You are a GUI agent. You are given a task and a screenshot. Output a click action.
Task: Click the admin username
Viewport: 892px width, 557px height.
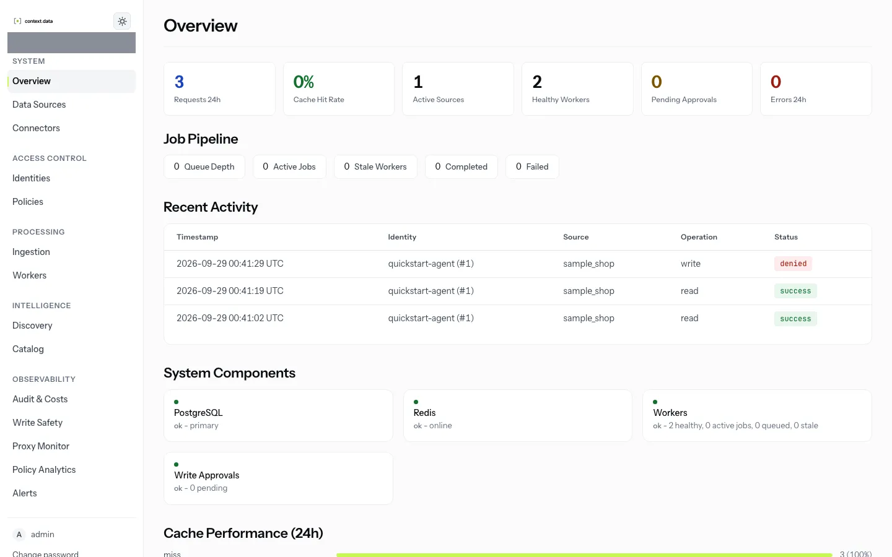[43, 535]
